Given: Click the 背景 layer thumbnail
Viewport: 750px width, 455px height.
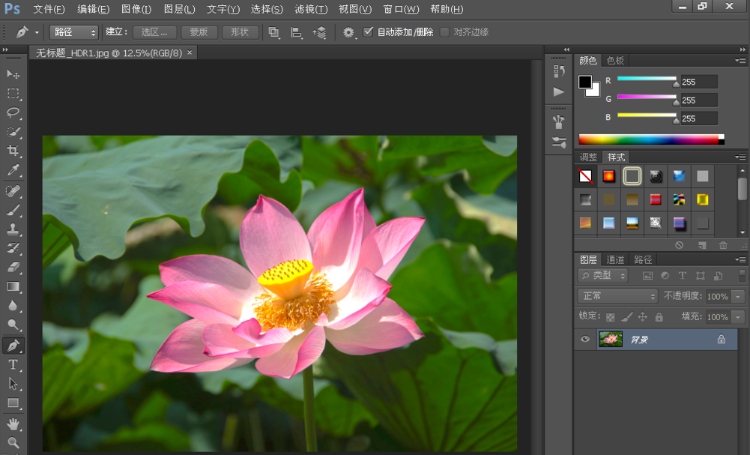Looking at the screenshot, I should pyautogui.click(x=611, y=340).
